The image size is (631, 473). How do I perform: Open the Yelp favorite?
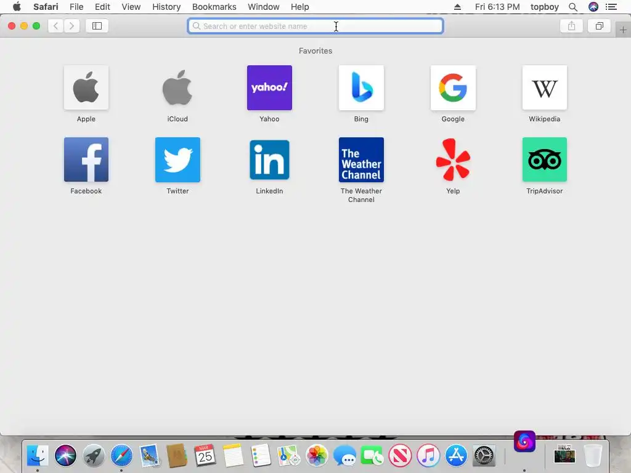(453, 160)
